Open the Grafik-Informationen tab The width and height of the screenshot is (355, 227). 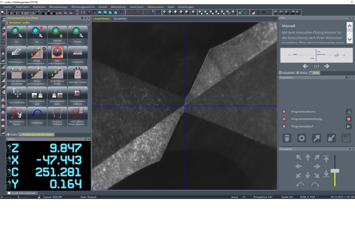point(22,193)
